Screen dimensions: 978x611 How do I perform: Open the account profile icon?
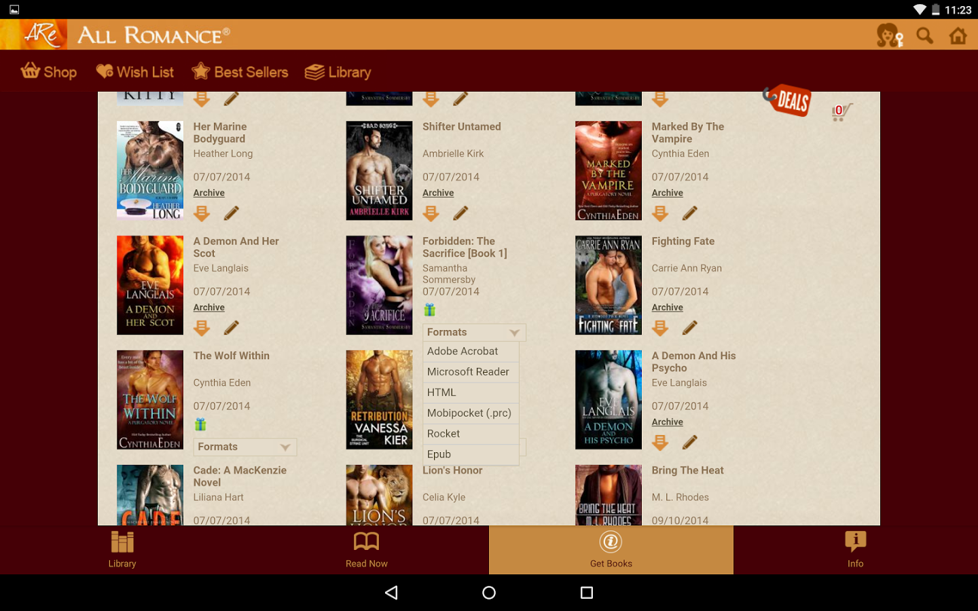(x=889, y=35)
